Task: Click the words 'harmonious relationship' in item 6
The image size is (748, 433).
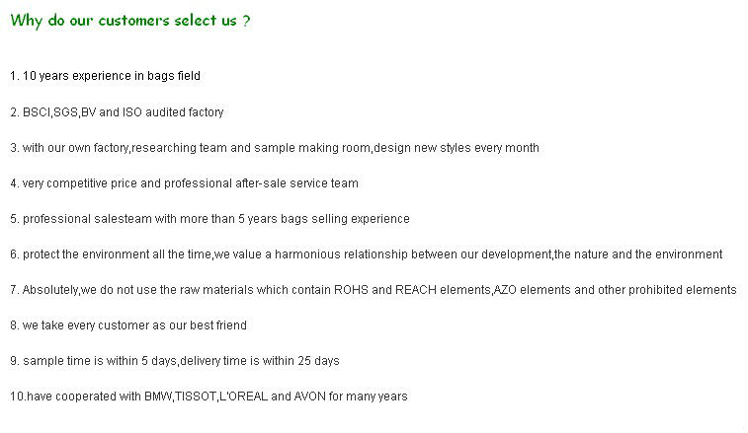Action: pyautogui.click(x=341, y=254)
